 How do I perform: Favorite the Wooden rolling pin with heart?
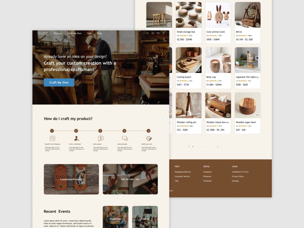[x=198, y=115]
